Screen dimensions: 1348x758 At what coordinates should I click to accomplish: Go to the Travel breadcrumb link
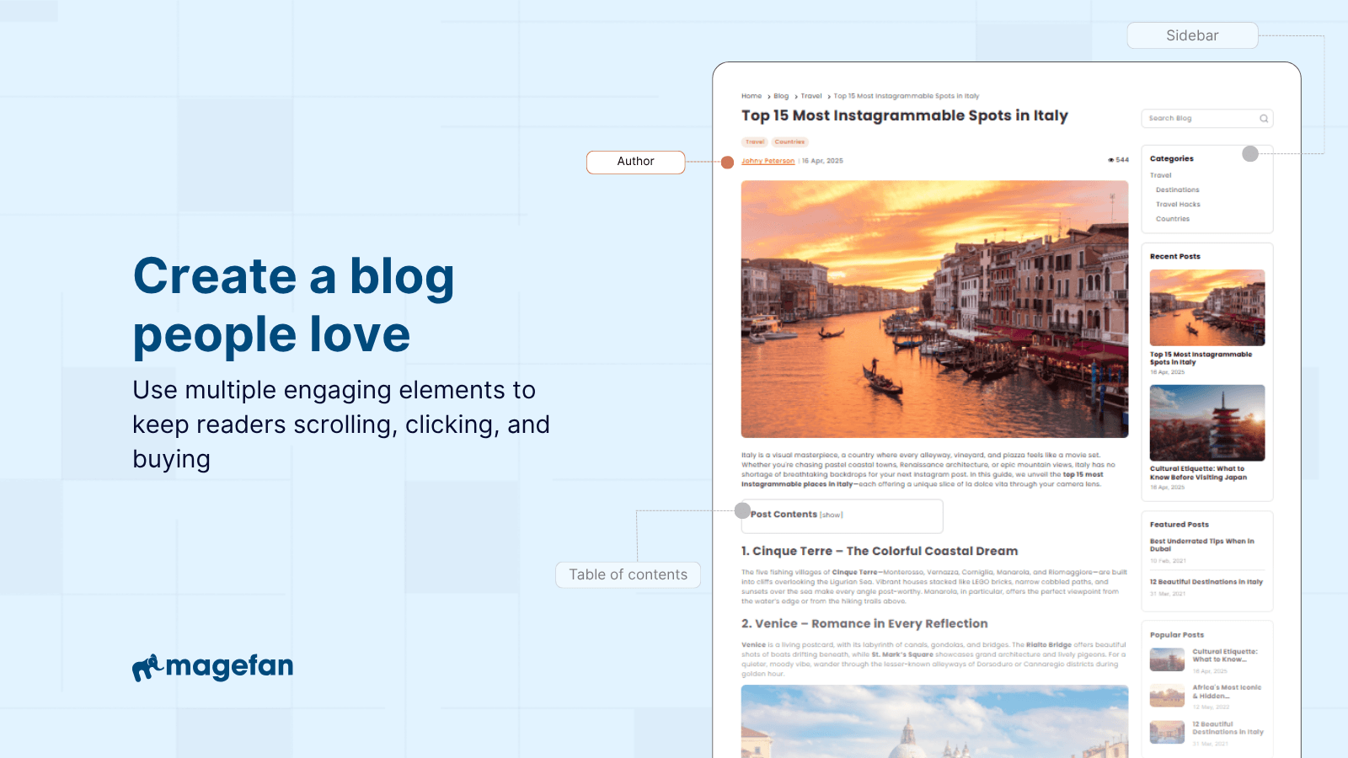coord(811,96)
